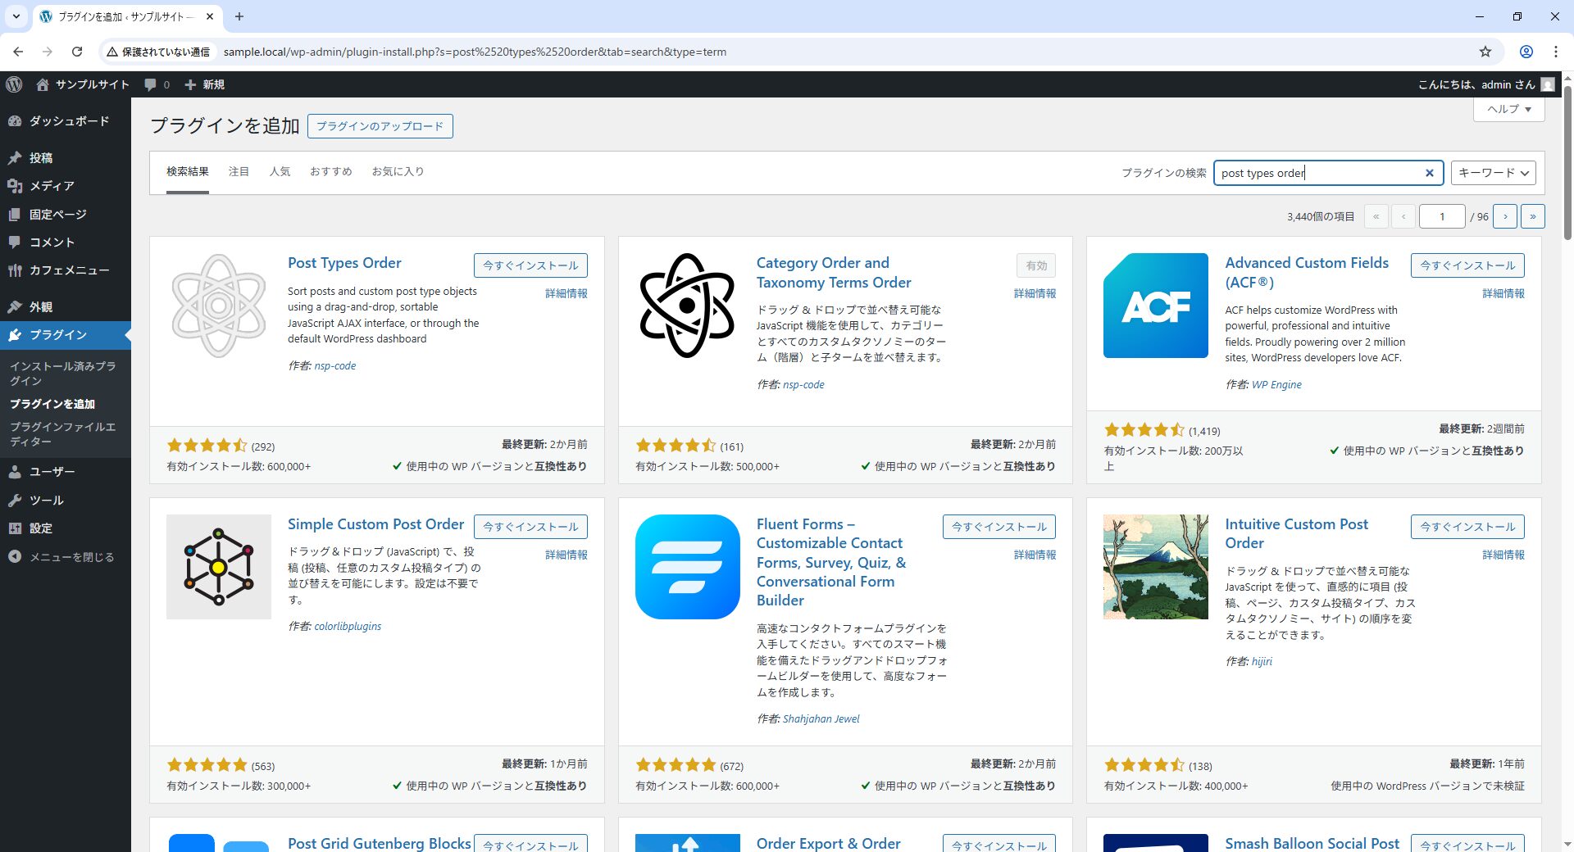Open 詳細情報 for Post Types Order
This screenshot has width=1574, height=852.
566,293
